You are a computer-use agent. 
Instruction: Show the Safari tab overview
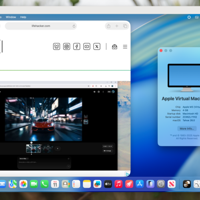click(125, 26)
